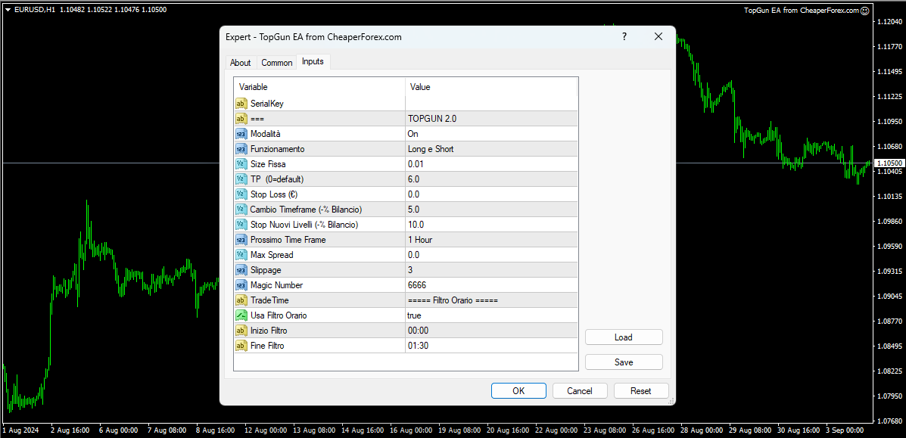Screen dimensions: 906x438
Task: Click the SerialKey string type icon
Action: click(x=241, y=104)
